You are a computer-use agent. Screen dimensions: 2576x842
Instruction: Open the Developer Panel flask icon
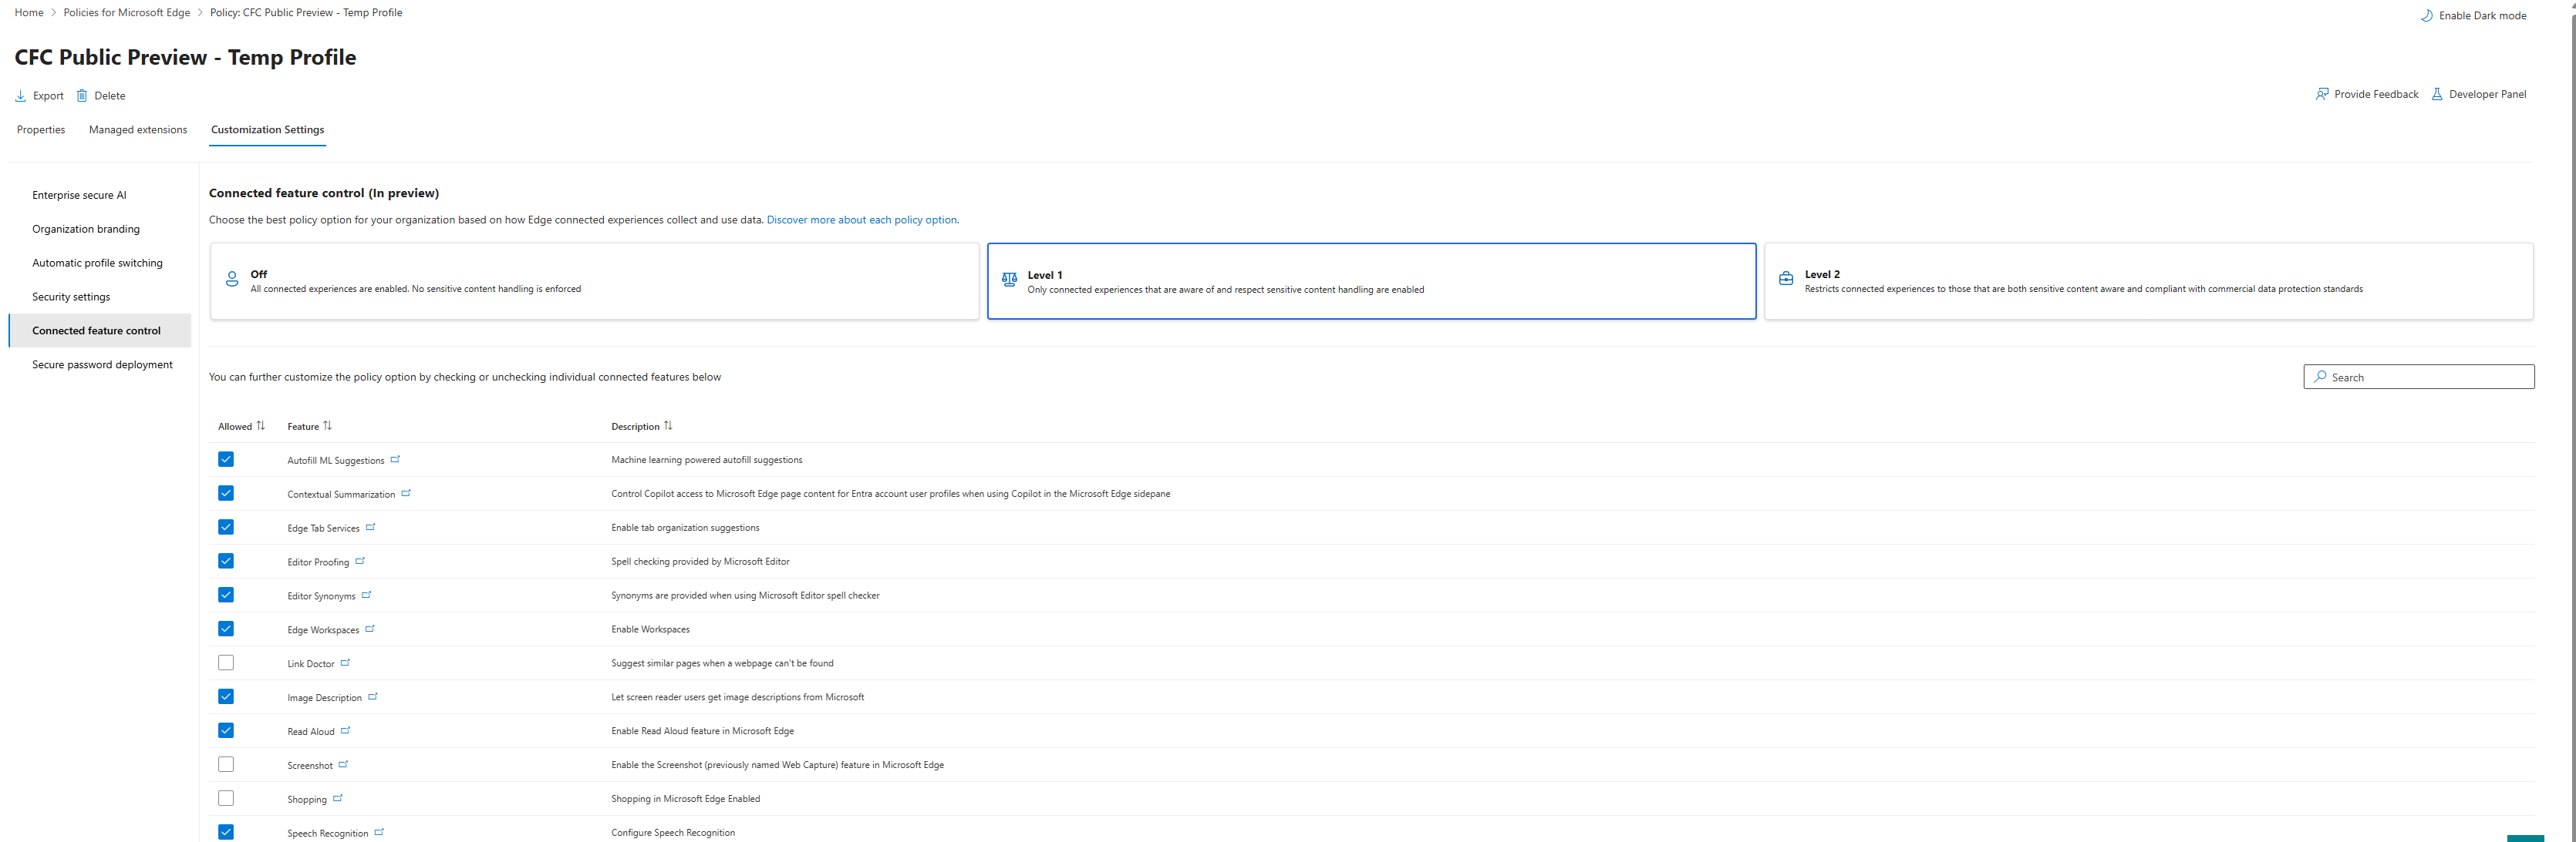2436,94
